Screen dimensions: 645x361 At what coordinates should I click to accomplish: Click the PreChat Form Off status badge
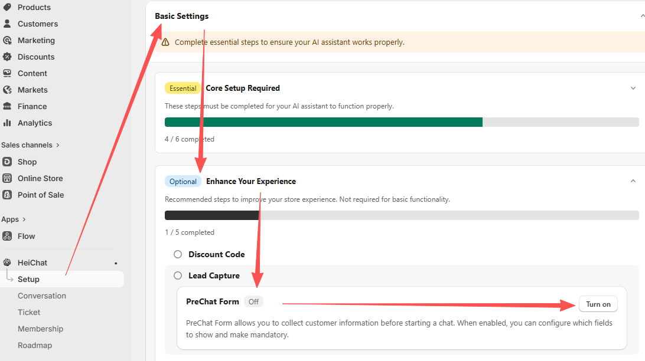click(253, 301)
